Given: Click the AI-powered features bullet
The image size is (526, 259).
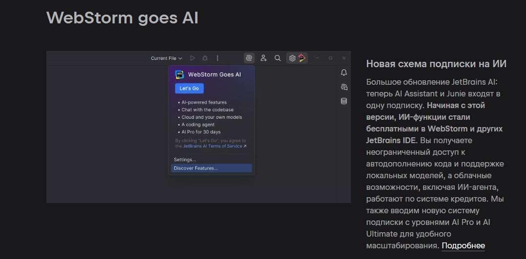Looking at the screenshot, I should (x=204, y=102).
